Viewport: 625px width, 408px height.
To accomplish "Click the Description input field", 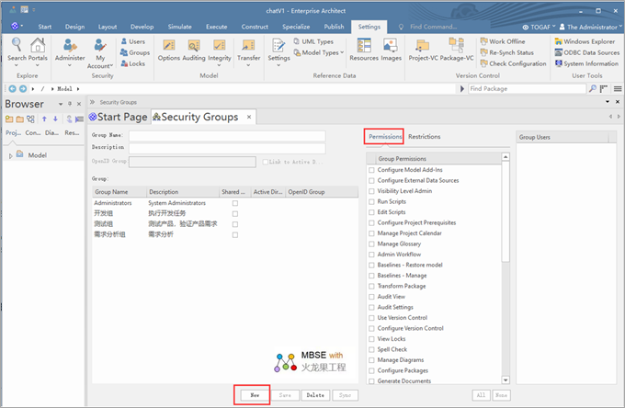I will click(x=227, y=148).
